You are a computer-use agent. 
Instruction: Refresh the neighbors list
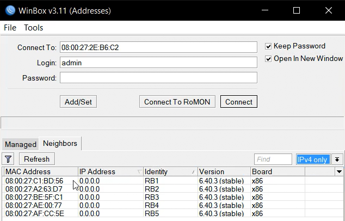[37, 159]
